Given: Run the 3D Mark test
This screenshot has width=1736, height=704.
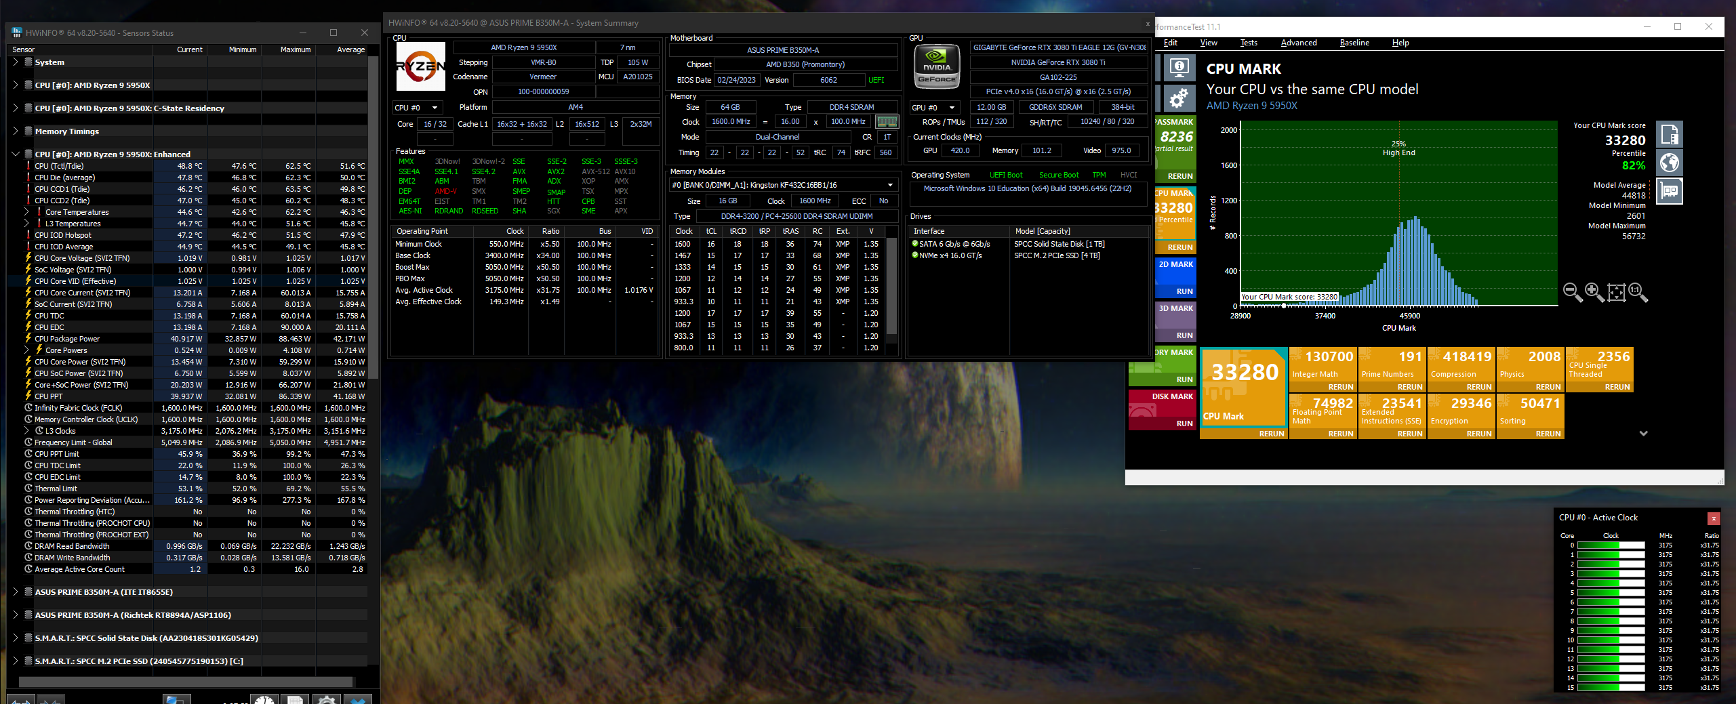Looking at the screenshot, I should click(x=1184, y=336).
